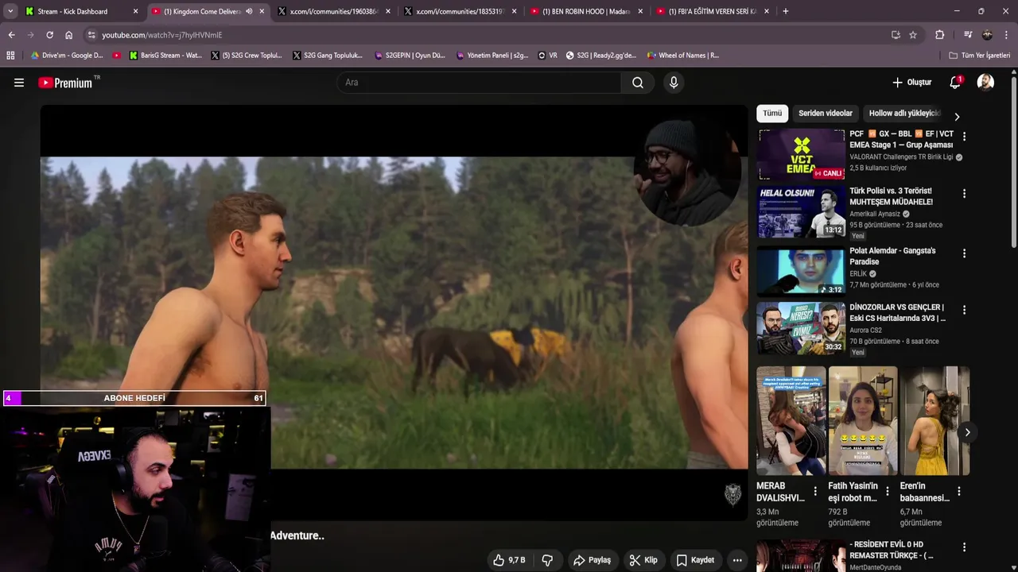Go back in browser history
The height and width of the screenshot is (572, 1018).
coord(11,35)
